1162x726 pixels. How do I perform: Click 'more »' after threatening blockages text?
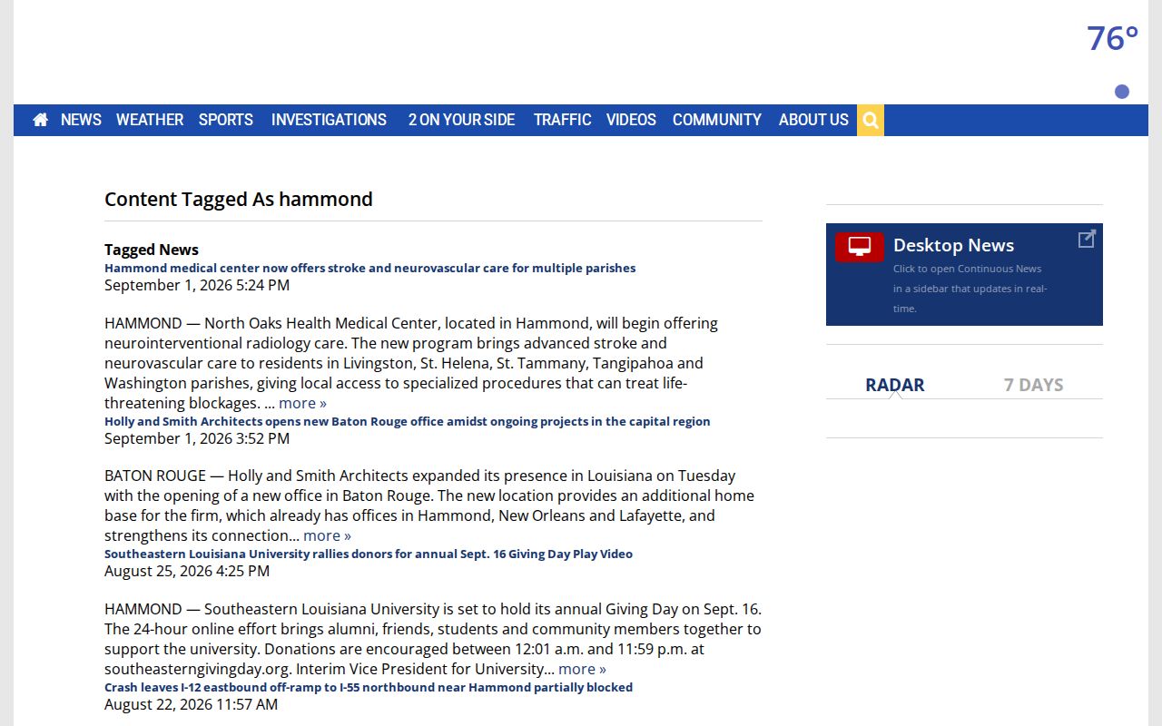coord(302,403)
